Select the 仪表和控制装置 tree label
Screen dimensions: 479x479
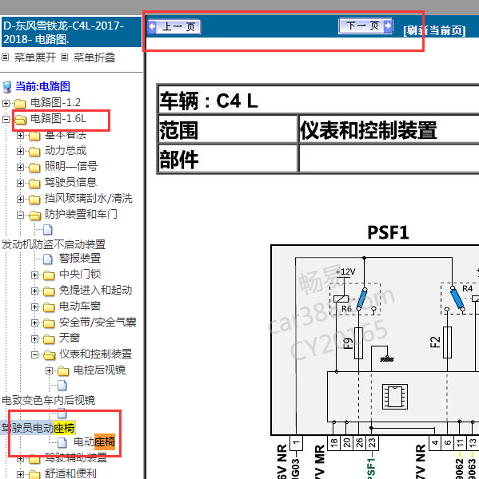(x=95, y=354)
